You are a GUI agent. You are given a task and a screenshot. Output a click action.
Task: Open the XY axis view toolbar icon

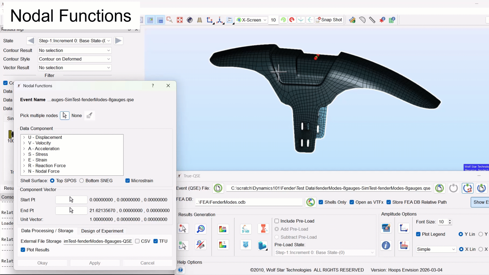pos(210,20)
